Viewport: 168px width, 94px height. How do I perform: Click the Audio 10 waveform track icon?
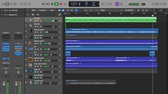31,71
